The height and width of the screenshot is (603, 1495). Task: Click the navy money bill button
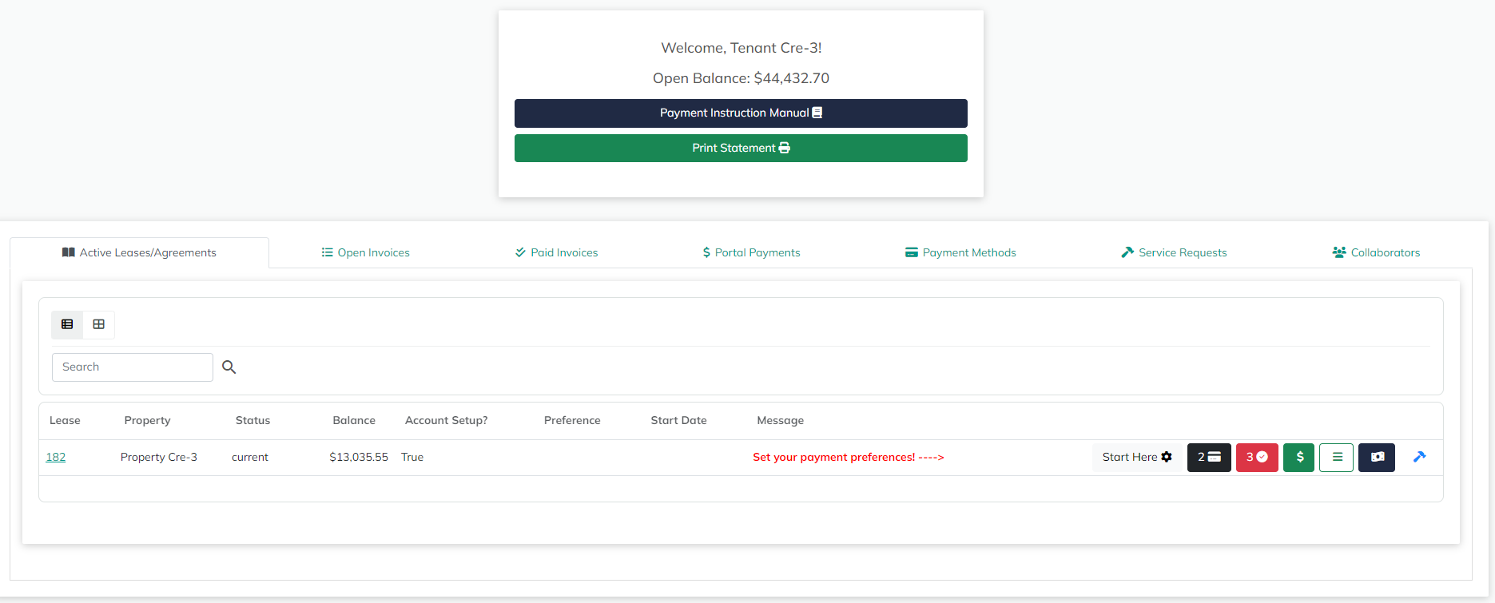click(x=1376, y=458)
